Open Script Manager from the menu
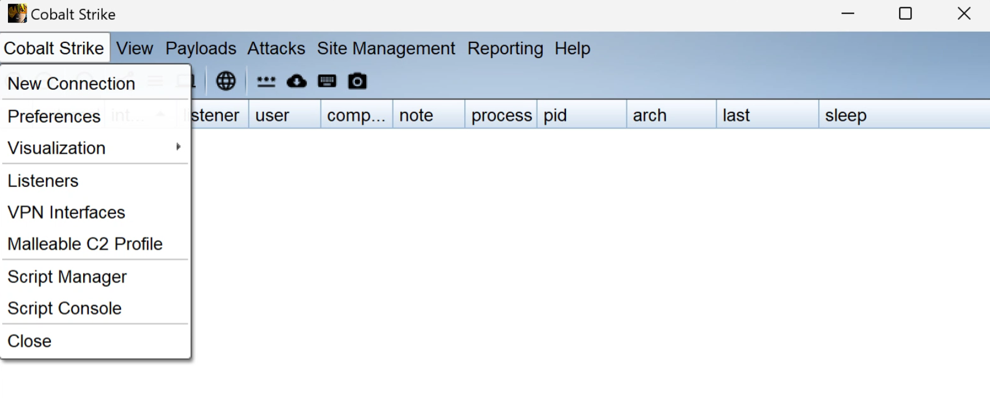Viewport: 990px width, 413px height. [96, 277]
